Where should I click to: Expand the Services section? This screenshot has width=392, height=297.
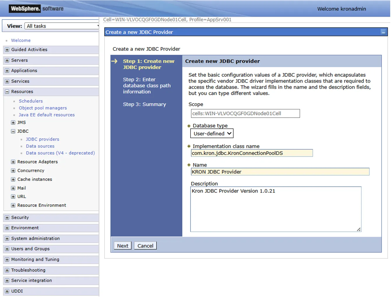coord(7,81)
